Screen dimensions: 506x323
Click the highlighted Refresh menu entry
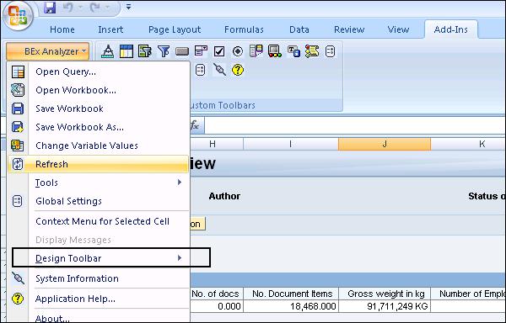click(98, 164)
